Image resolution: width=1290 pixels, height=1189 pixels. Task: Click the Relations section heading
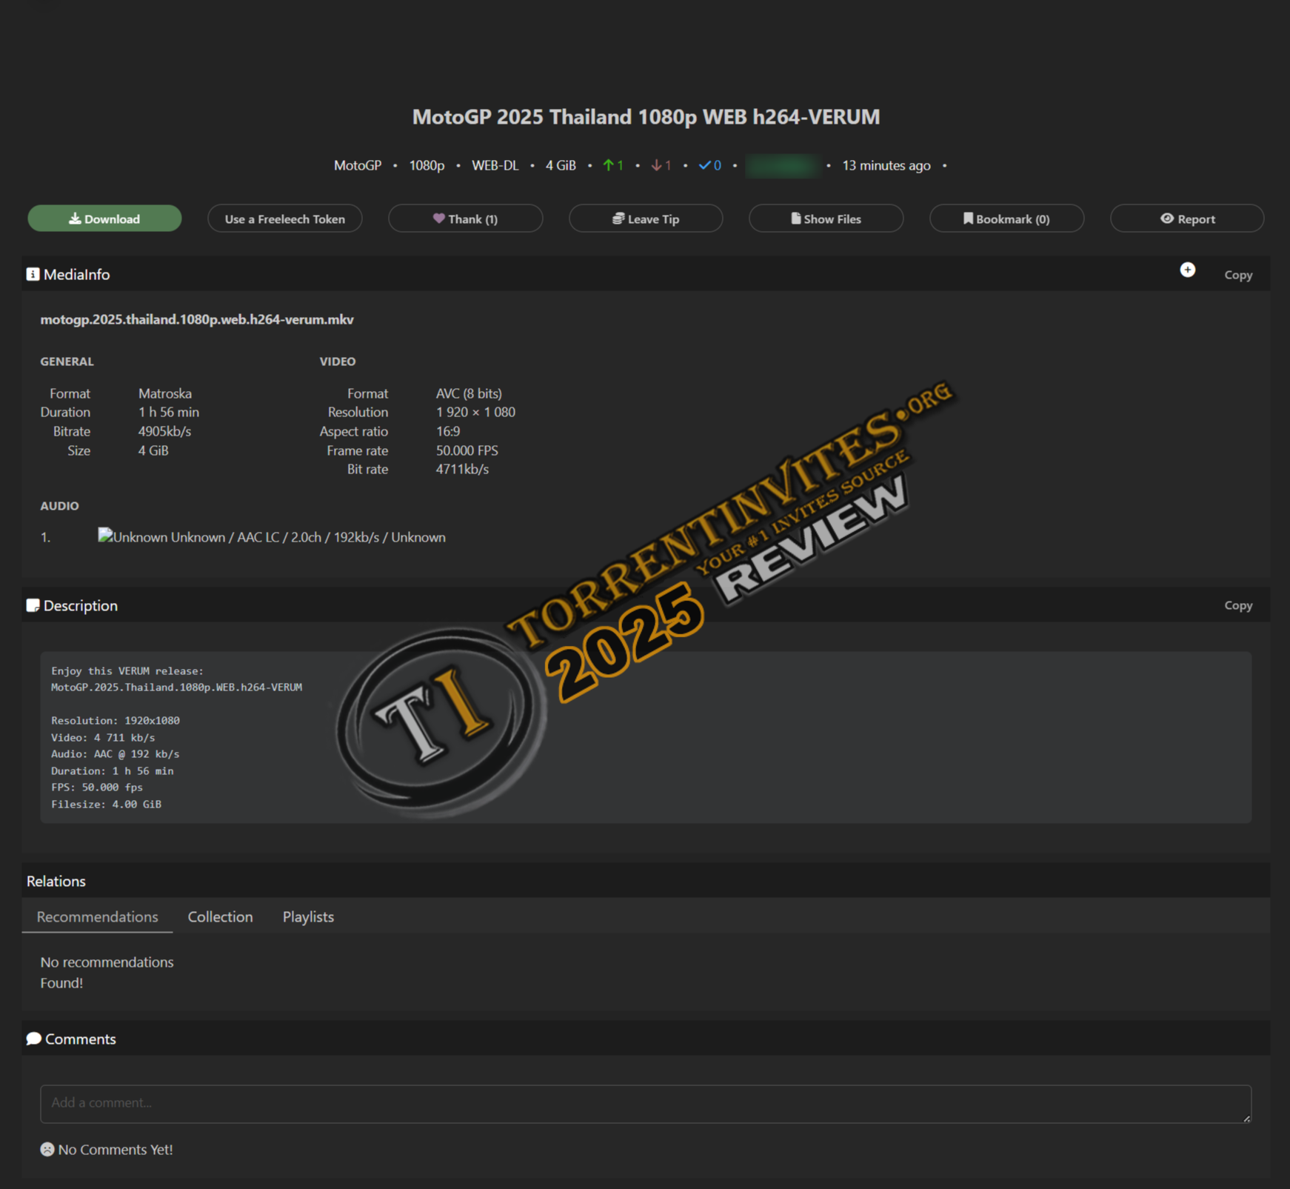(56, 881)
